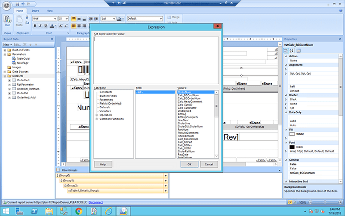Toggle top vertical alignment
Screen dimensions: 345x216
click(x=73, y=19)
